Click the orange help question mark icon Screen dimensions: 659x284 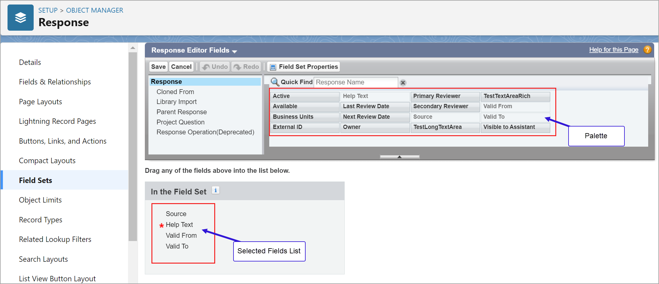(x=647, y=50)
